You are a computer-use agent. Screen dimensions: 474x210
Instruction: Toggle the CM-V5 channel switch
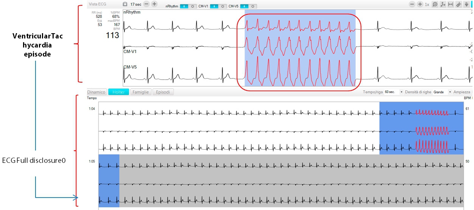click(248, 6)
